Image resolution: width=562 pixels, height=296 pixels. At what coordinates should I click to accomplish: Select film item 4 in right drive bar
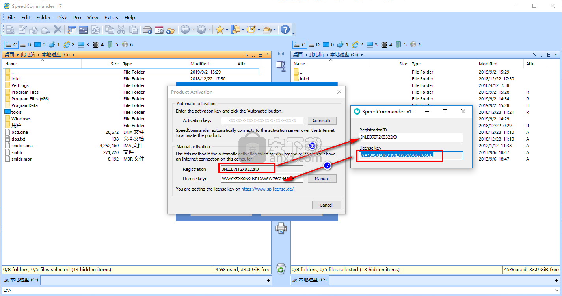(387, 44)
